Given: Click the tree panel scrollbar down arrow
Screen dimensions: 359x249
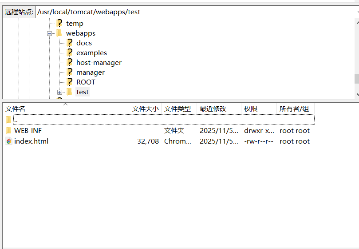Looking at the screenshot, I should (x=357, y=94).
